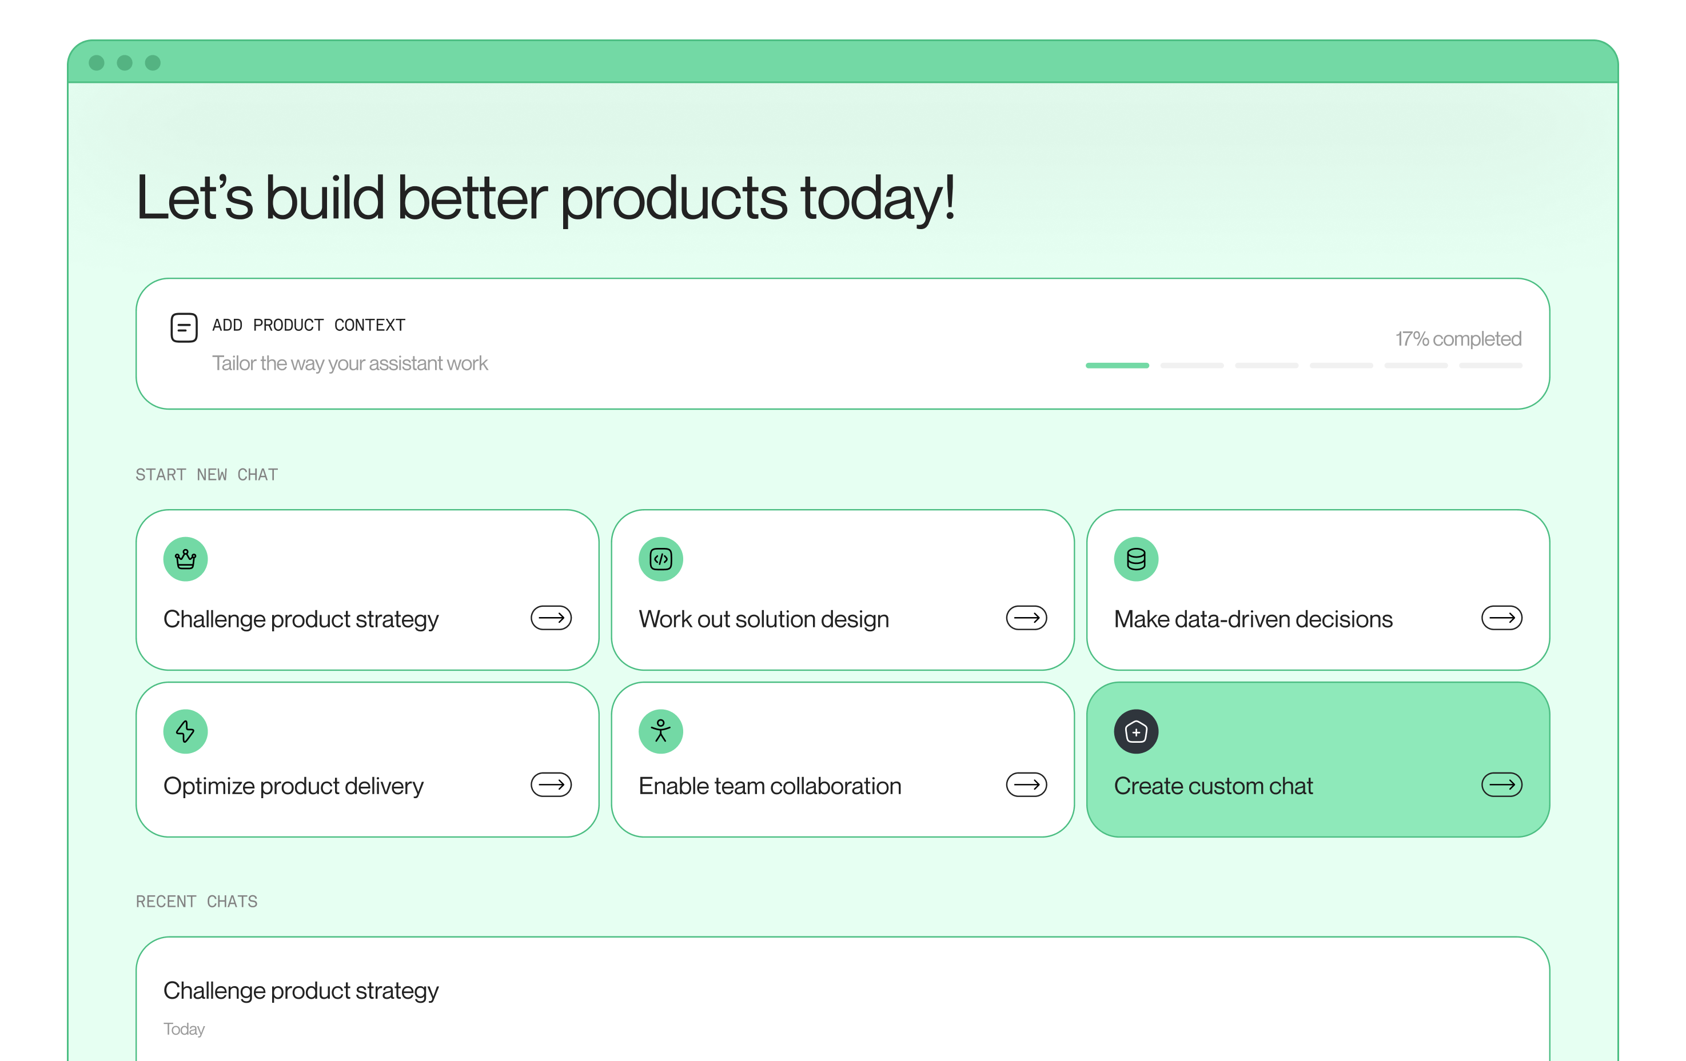Start an Optimize product delivery chat
The image size is (1686, 1061).
pos(368,759)
